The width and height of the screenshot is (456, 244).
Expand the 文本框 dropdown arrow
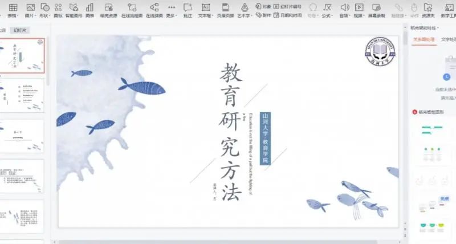click(213, 16)
